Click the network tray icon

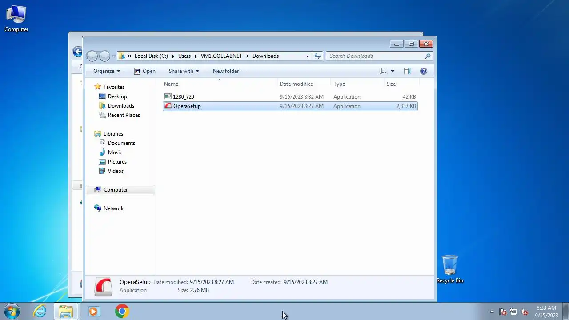click(x=513, y=312)
